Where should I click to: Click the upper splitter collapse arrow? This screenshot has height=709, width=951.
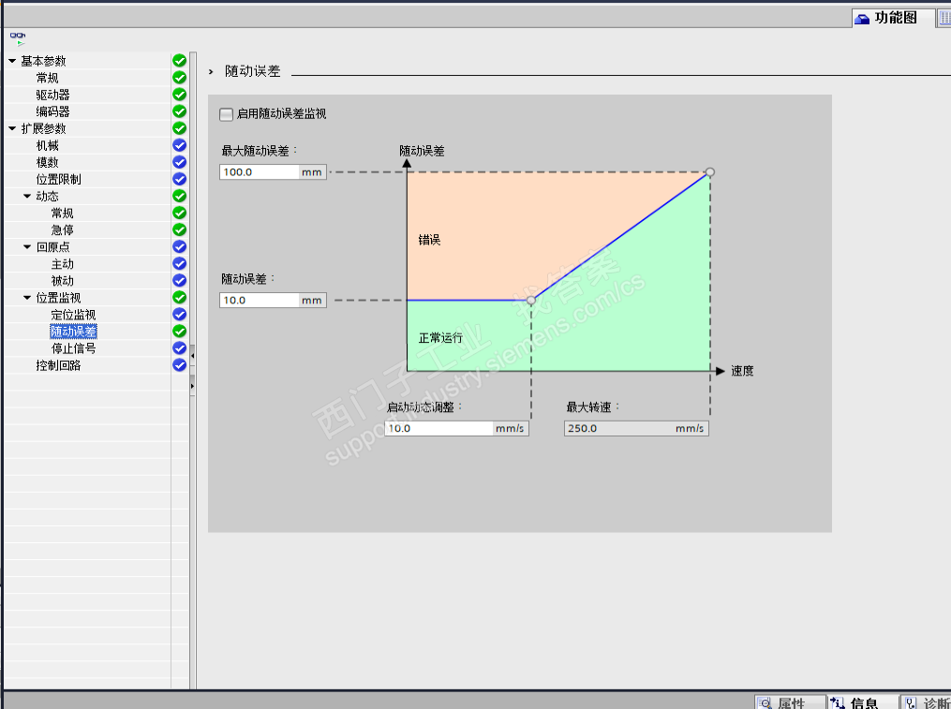(192, 355)
